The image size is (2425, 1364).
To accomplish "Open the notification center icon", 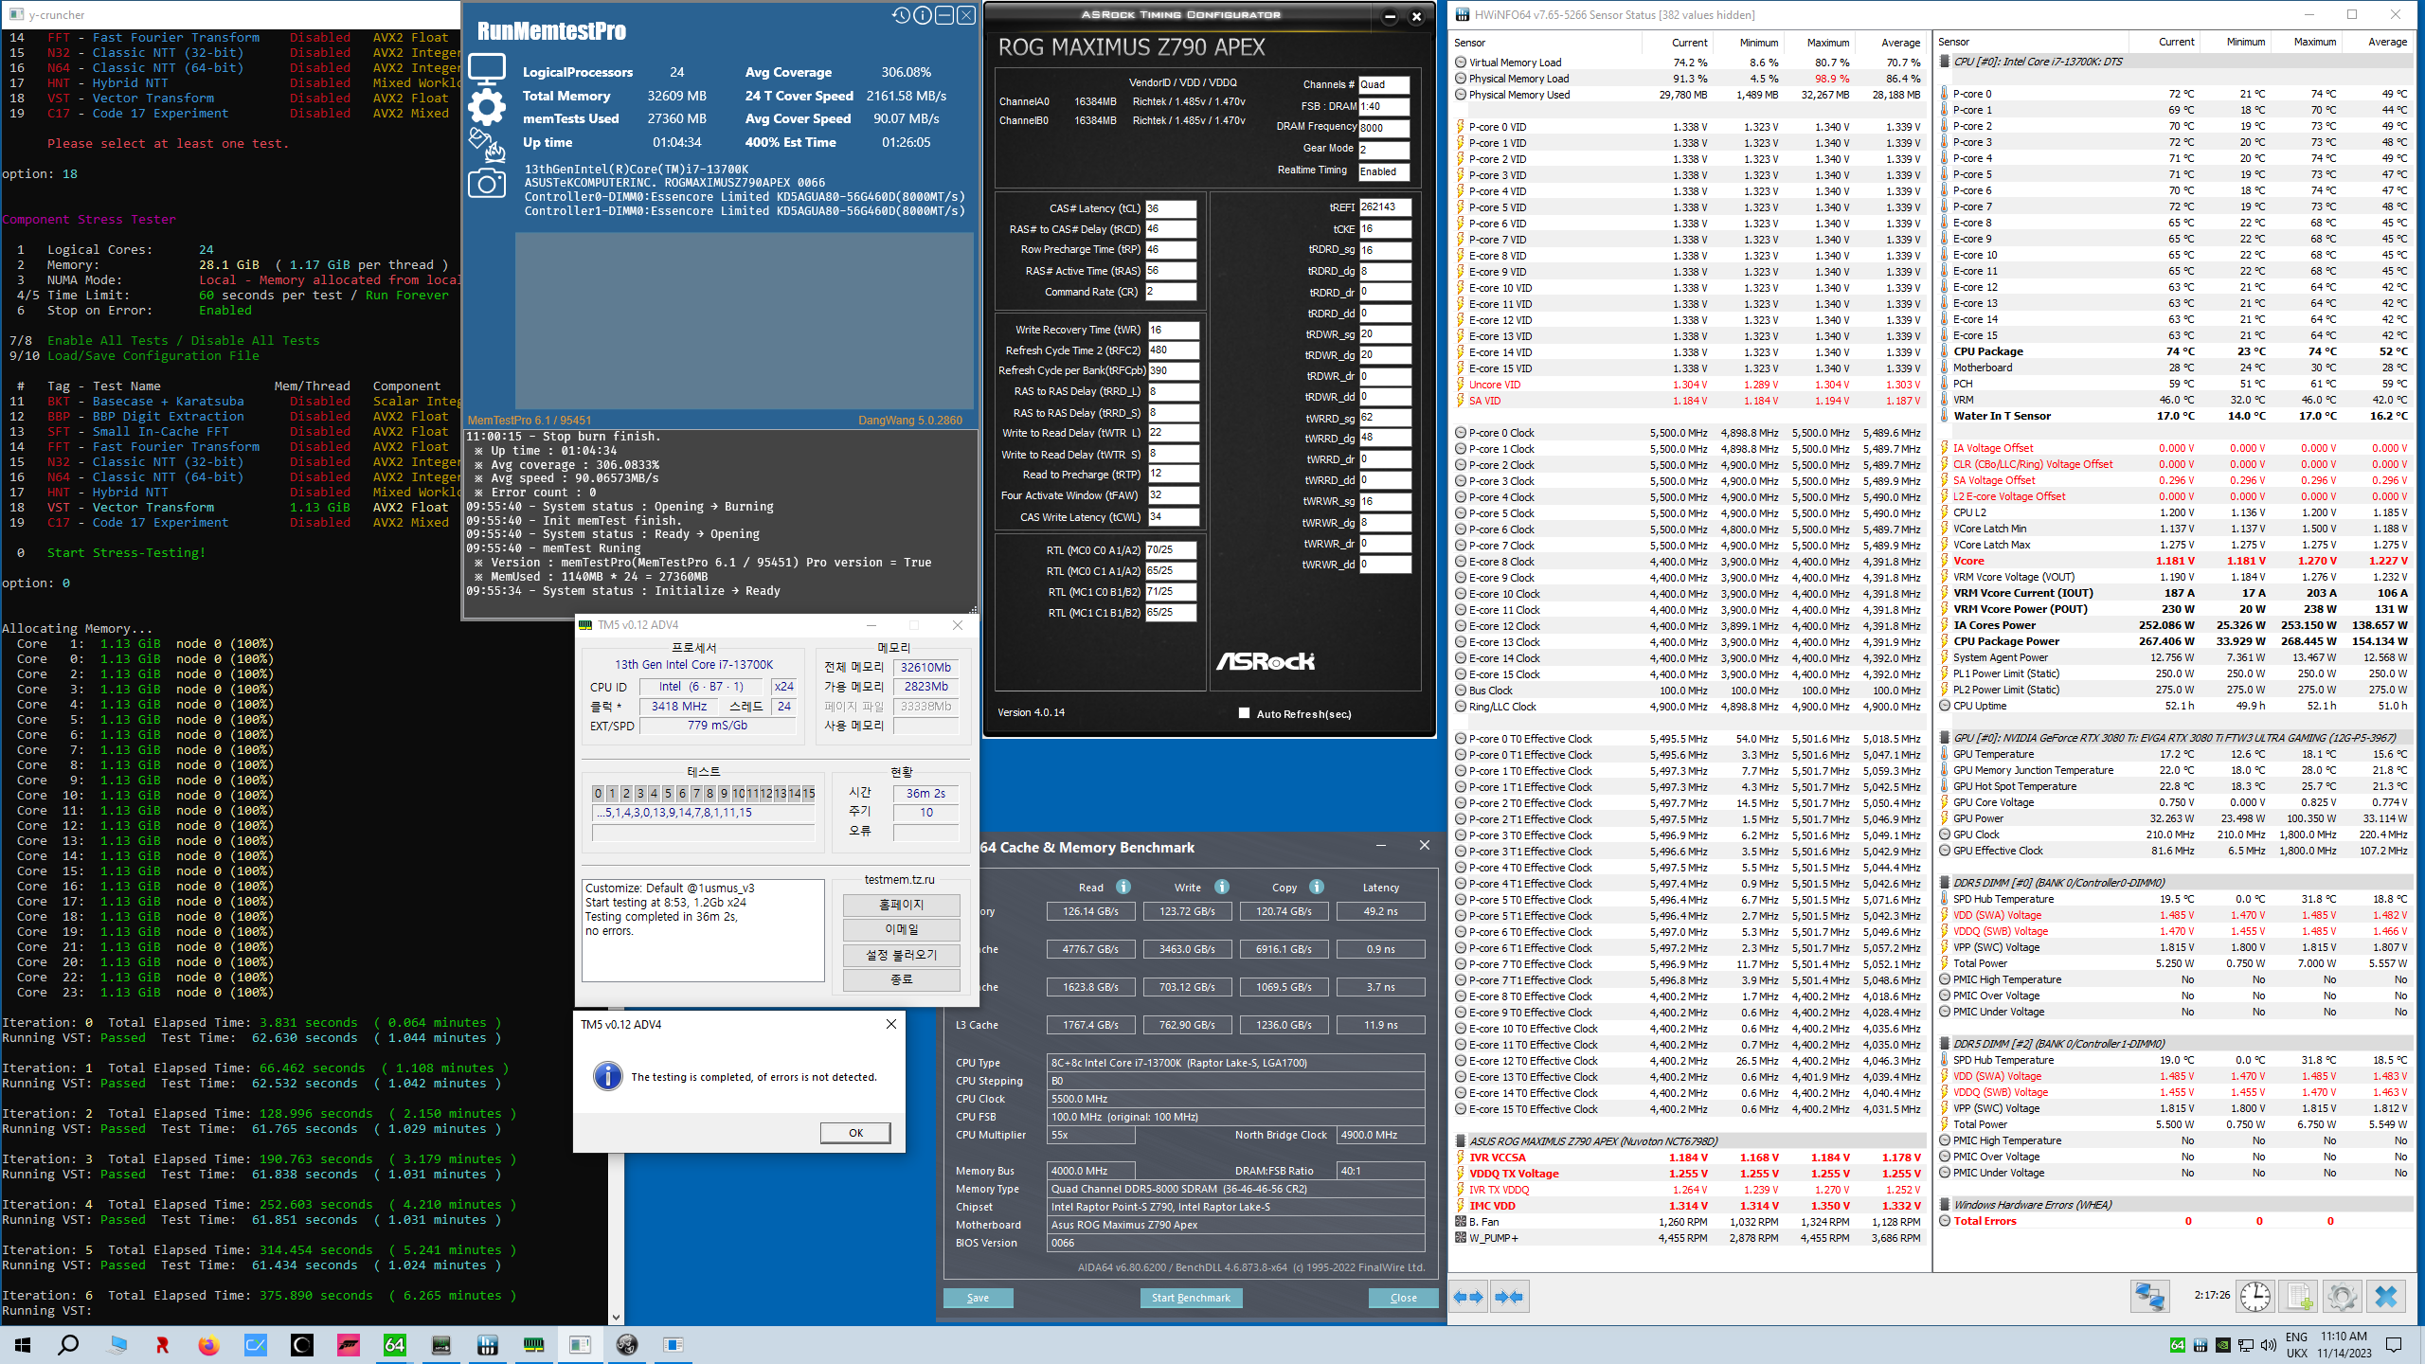I will (2394, 1345).
